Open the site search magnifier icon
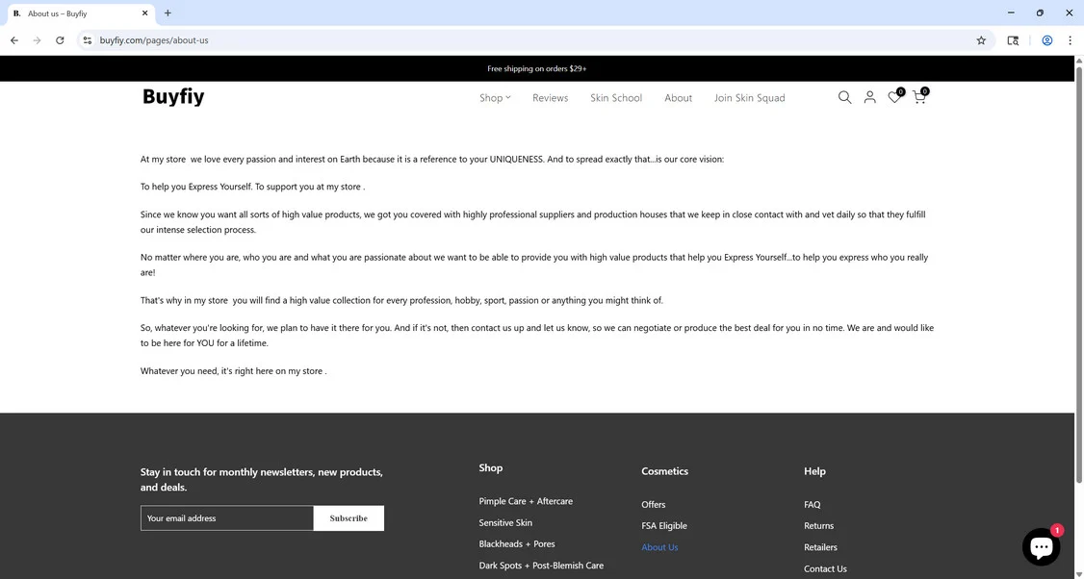This screenshot has width=1084, height=579. (844, 97)
